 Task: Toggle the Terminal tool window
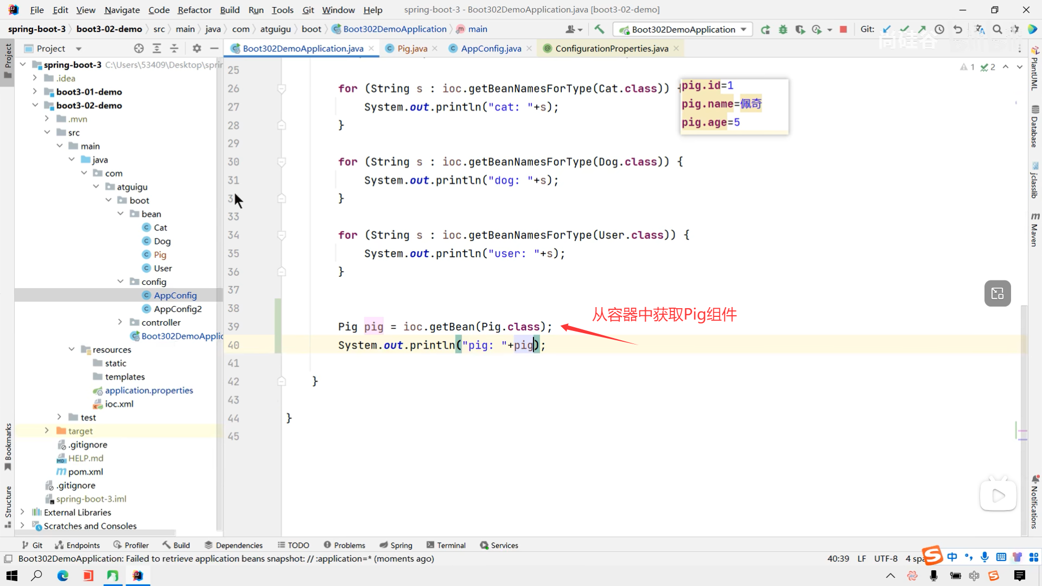446,545
